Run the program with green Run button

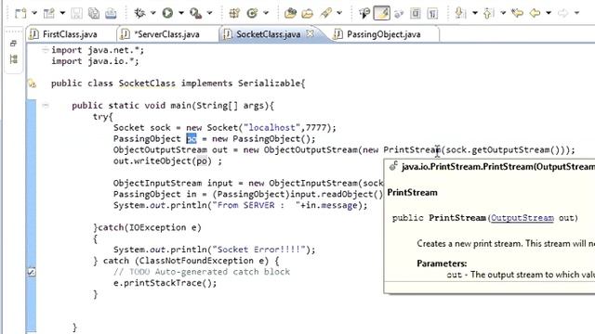pyautogui.click(x=167, y=13)
